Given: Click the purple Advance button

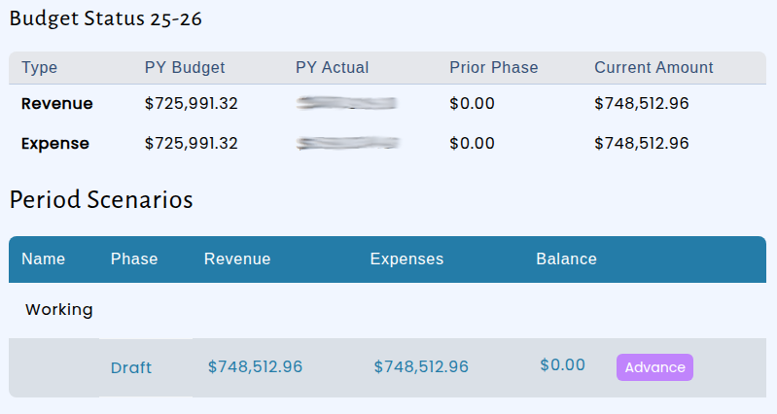Looking at the screenshot, I should pyautogui.click(x=654, y=367).
